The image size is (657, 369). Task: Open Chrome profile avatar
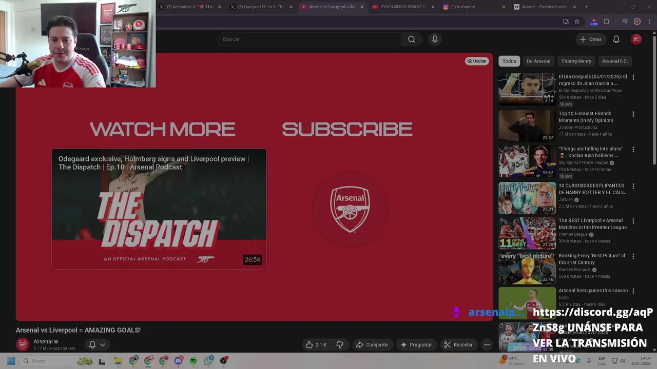pos(637,22)
